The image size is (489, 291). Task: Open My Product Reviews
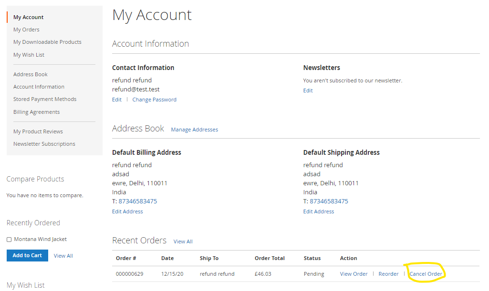[38, 131]
